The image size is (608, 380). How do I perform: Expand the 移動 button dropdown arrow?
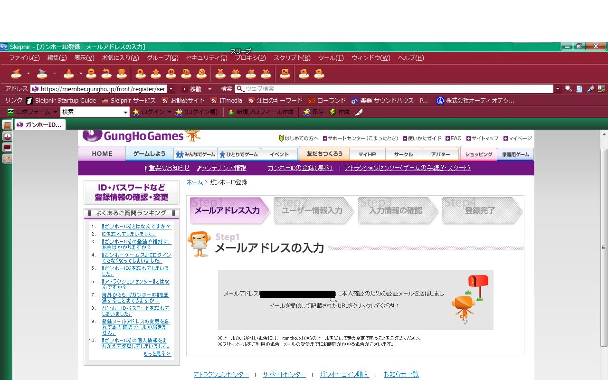pyautogui.click(x=209, y=89)
